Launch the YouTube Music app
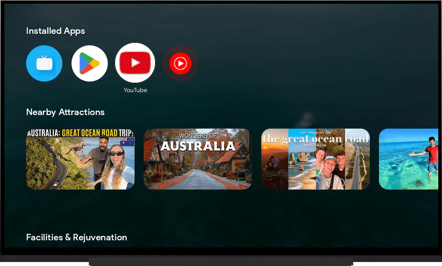Image resolution: width=442 pixels, height=266 pixels. pyautogui.click(x=180, y=64)
